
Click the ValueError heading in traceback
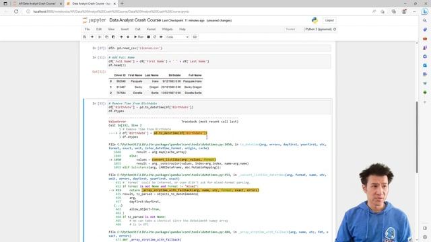[117, 121]
